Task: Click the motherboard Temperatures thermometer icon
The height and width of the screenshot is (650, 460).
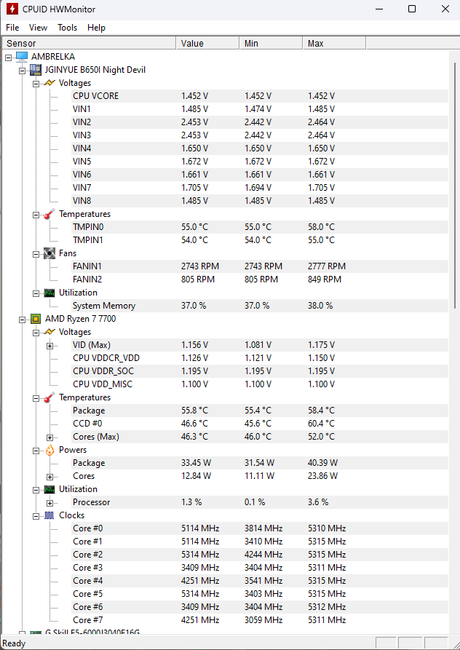Action: pyautogui.click(x=49, y=214)
